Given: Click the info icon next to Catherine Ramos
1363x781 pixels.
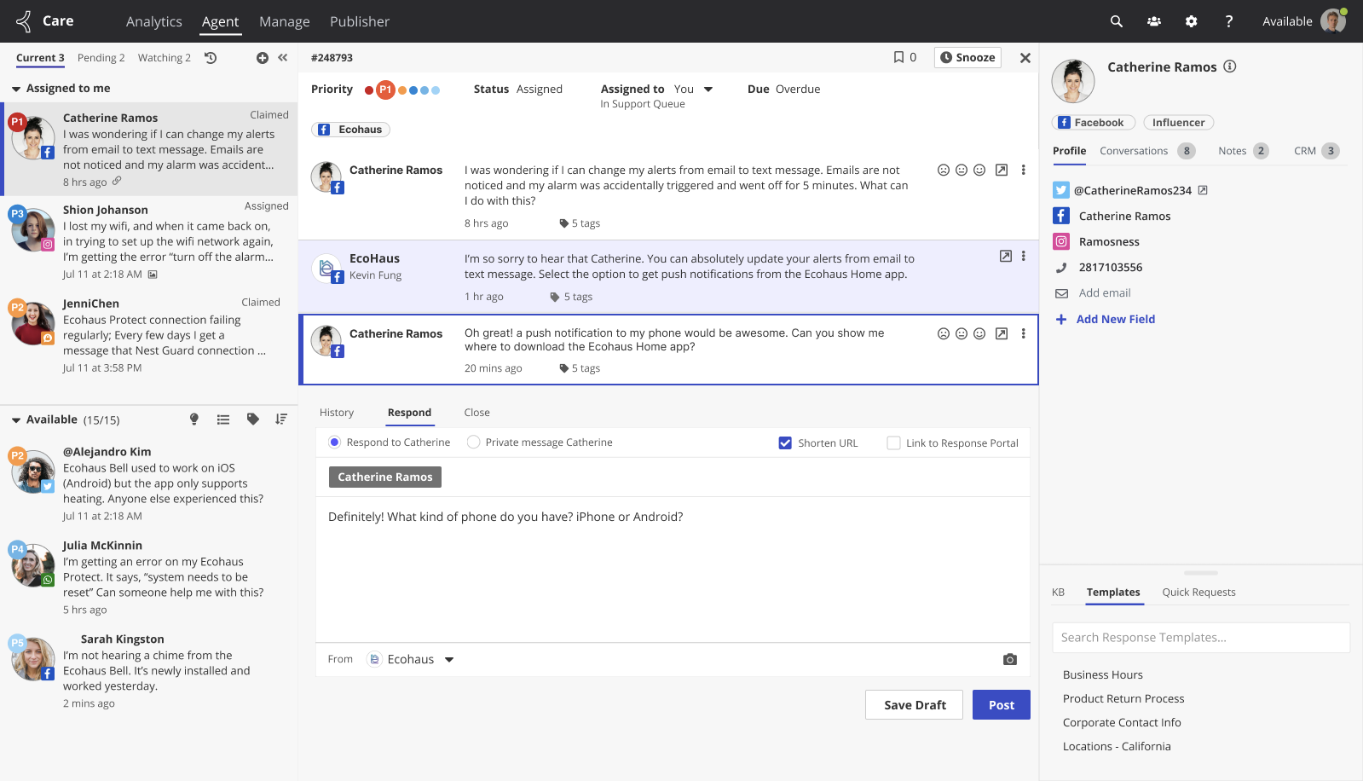Looking at the screenshot, I should 1230,67.
